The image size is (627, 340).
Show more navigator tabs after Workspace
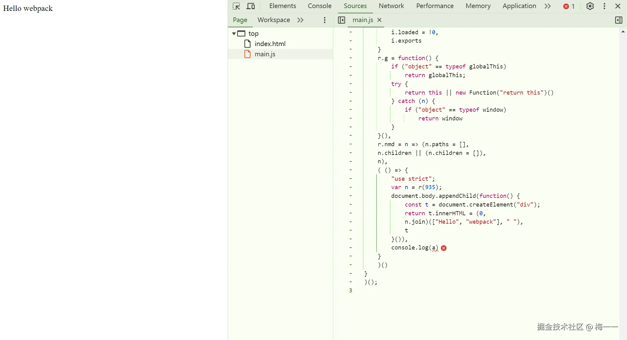(x=300, y=20)
